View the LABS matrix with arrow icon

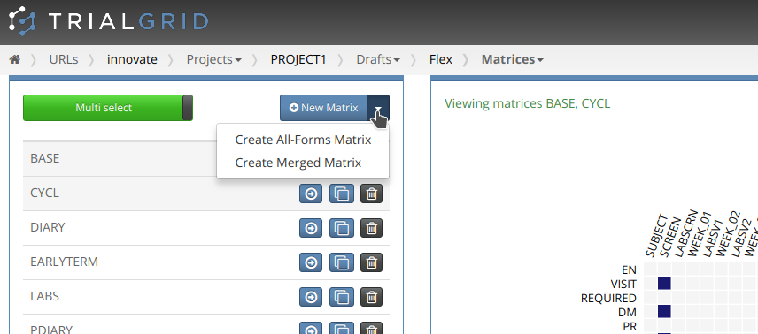[x=311, y=297]
